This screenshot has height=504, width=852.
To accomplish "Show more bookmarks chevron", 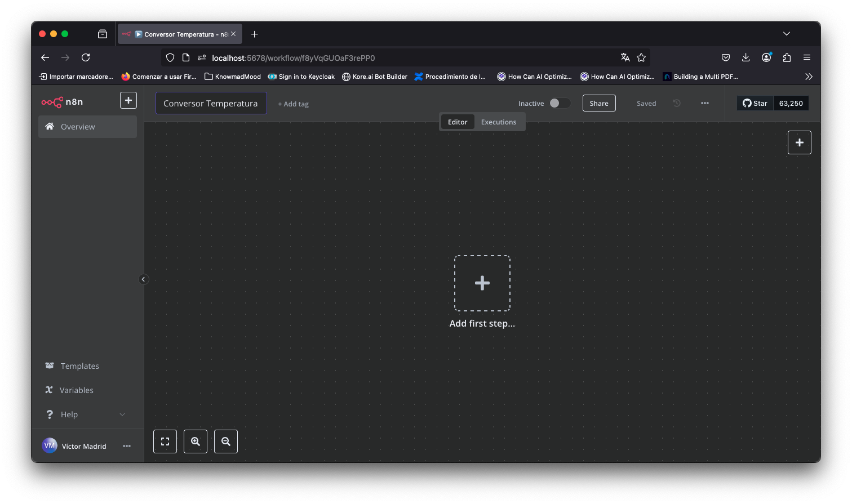I will point(809,77).
